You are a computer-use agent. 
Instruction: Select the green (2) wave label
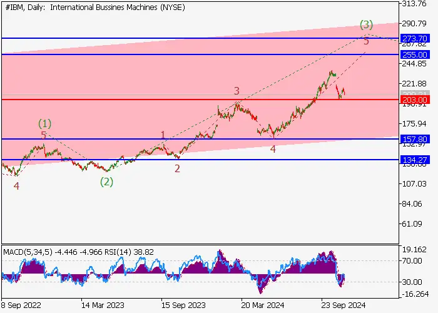click(x=106, y=182)
